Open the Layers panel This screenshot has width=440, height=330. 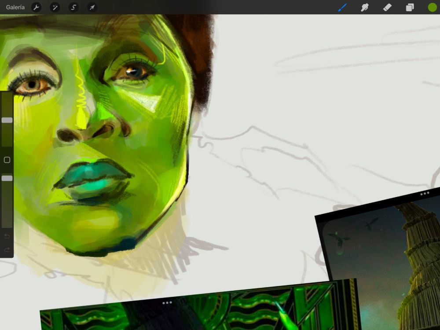(x=410, y=7)
